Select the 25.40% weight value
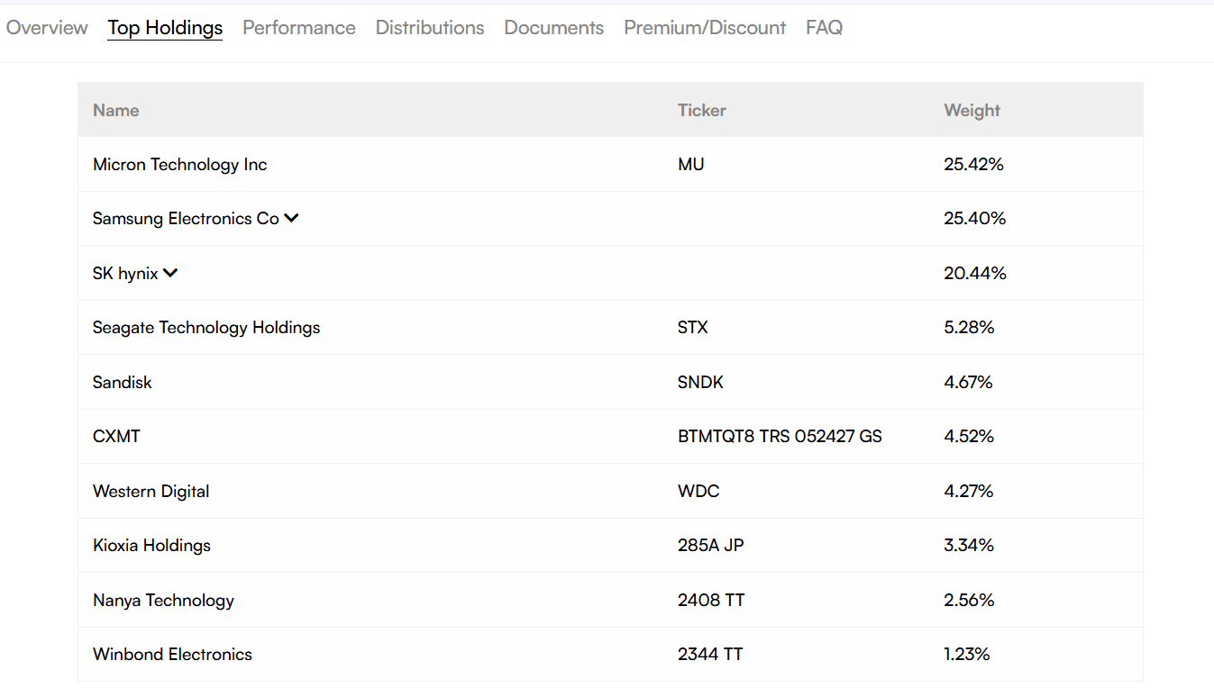Viewport: 1214px width, 697px height. pyautogui.click(x=975, y=219)
